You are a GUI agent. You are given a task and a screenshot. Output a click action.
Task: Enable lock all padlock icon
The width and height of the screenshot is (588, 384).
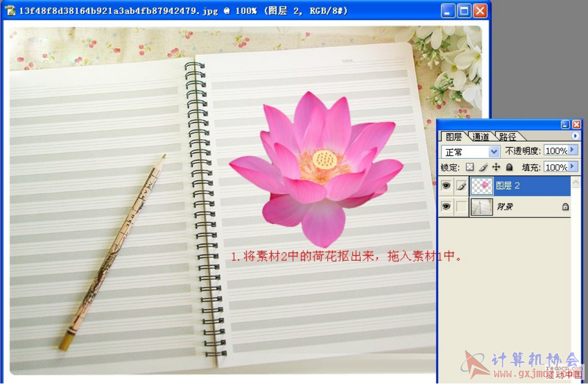click(509, 167)
